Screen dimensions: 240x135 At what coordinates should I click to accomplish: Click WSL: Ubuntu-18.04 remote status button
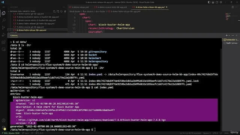10,133
